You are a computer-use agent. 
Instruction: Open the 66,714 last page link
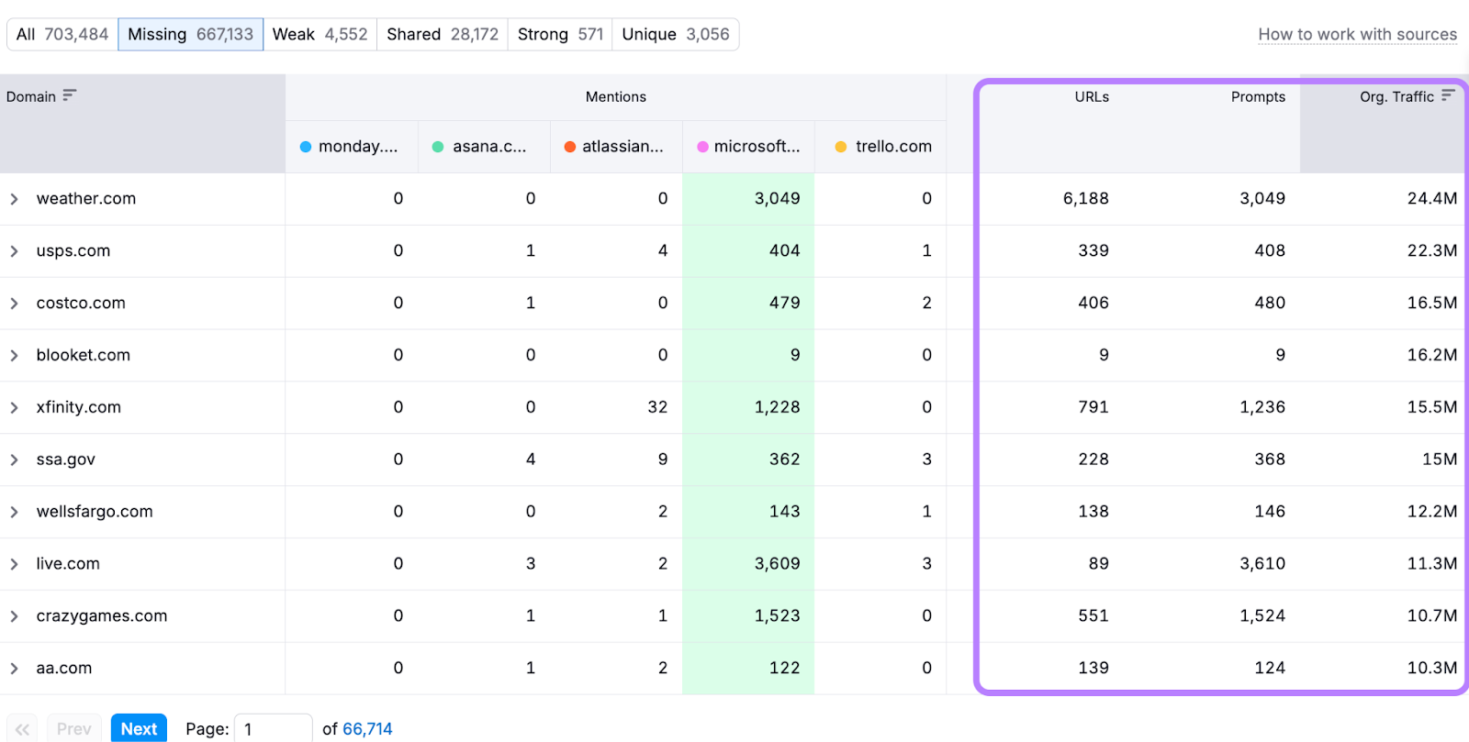tap(367, 729)
